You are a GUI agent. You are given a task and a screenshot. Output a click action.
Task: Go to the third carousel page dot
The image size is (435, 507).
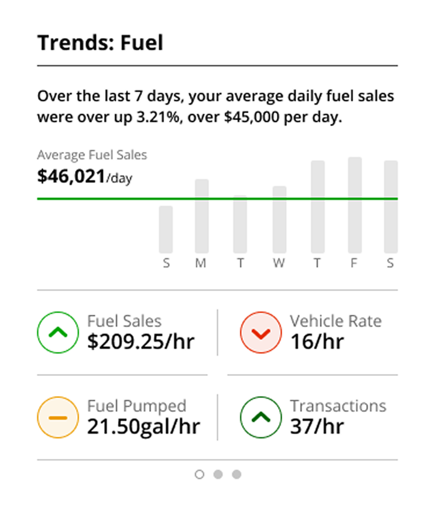(x=236, y=474)
